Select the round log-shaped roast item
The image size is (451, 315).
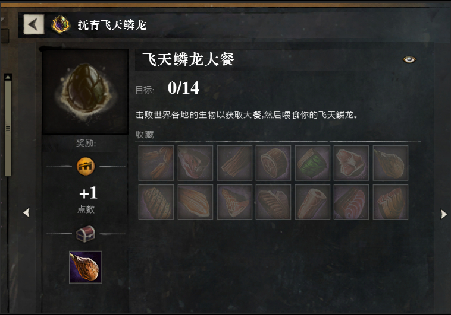click(x=273, y=163)
